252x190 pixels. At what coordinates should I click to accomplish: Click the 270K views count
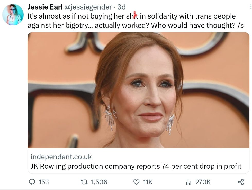203,182
